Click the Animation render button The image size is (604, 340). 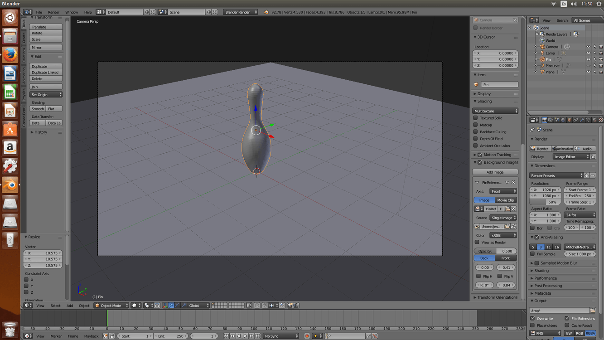pyautogui.click(x=563, y=148)
